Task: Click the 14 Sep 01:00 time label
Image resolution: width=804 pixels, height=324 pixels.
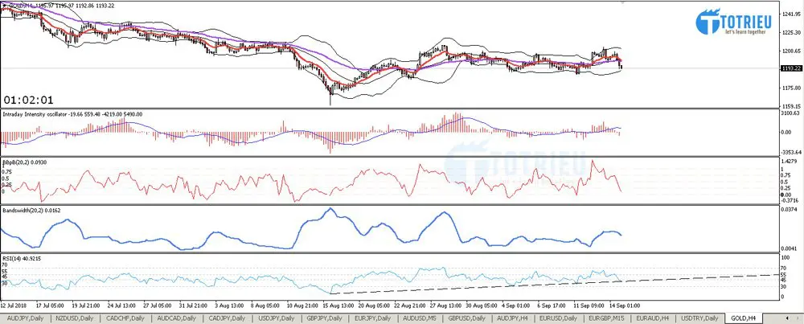Action: (626, 306)
